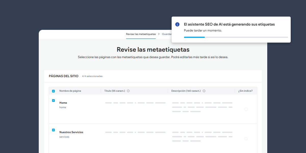The width and height of the screenshot is (306, 153).
Task: Click the breadcrumb chevron after Revisar las metaetiquetas
Action: 159,34
